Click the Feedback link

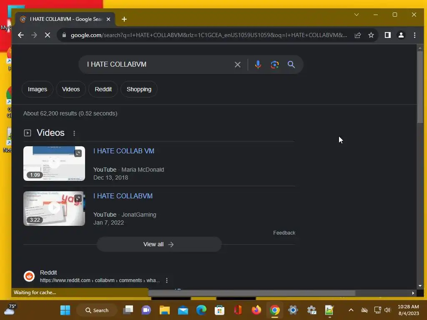coord(284,232)
